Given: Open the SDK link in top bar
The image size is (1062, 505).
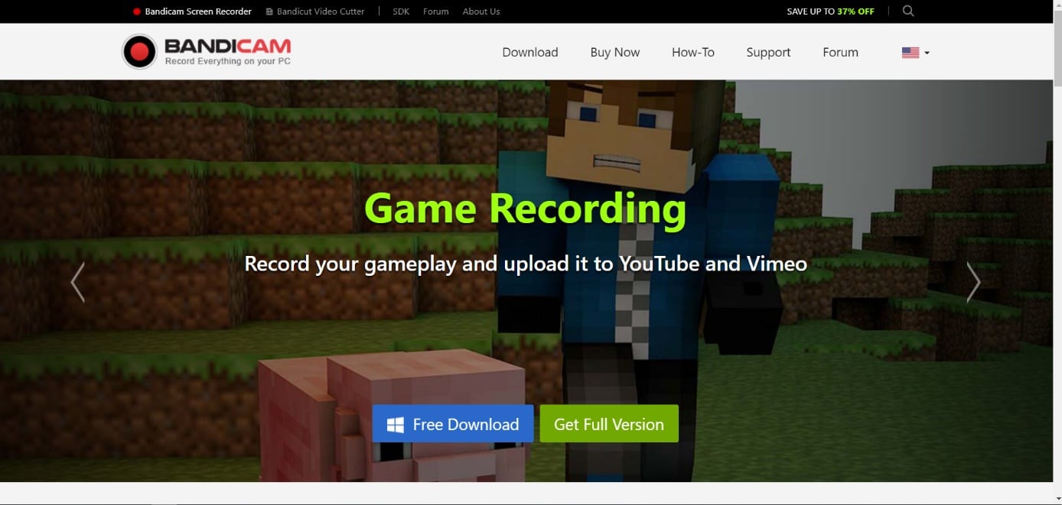Looking at the screenshot, I should pyautogui.click(x=401, y=11).
